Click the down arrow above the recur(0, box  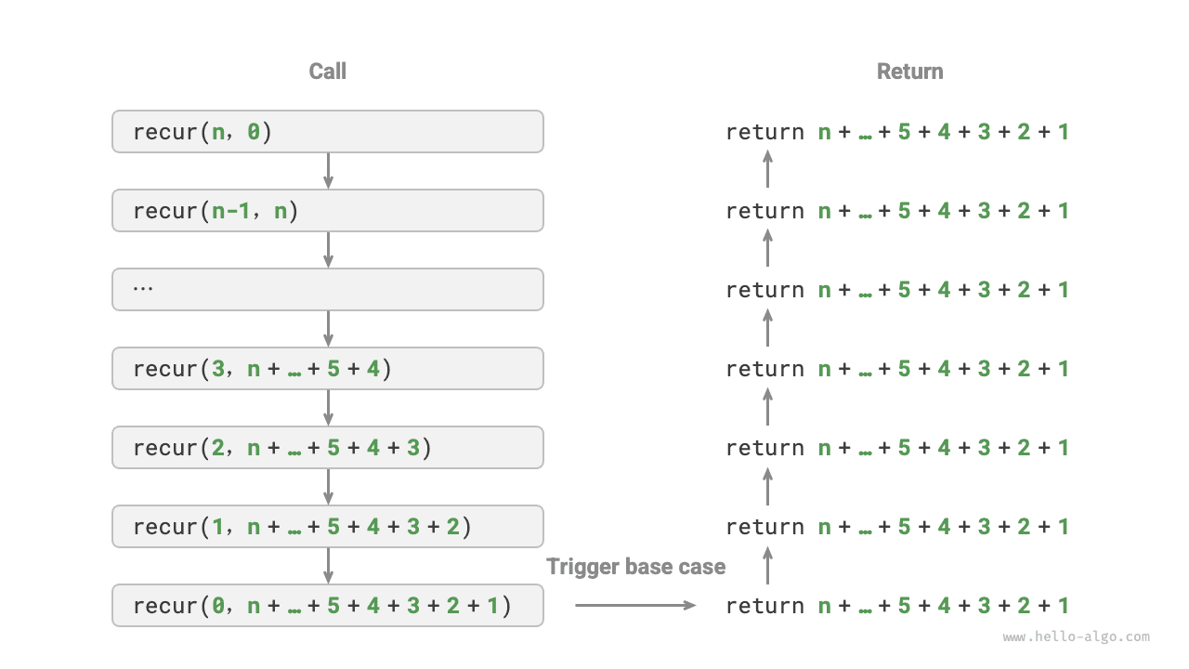328,566
